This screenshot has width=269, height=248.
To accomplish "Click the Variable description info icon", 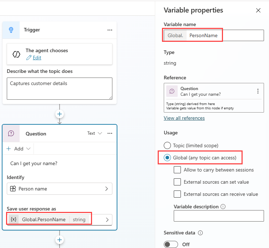I will [x=223, y=207].
